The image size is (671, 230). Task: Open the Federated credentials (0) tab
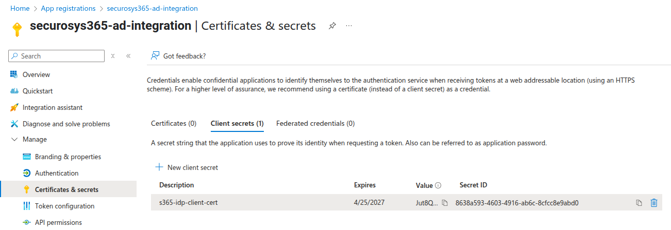(x=315, y=123)
